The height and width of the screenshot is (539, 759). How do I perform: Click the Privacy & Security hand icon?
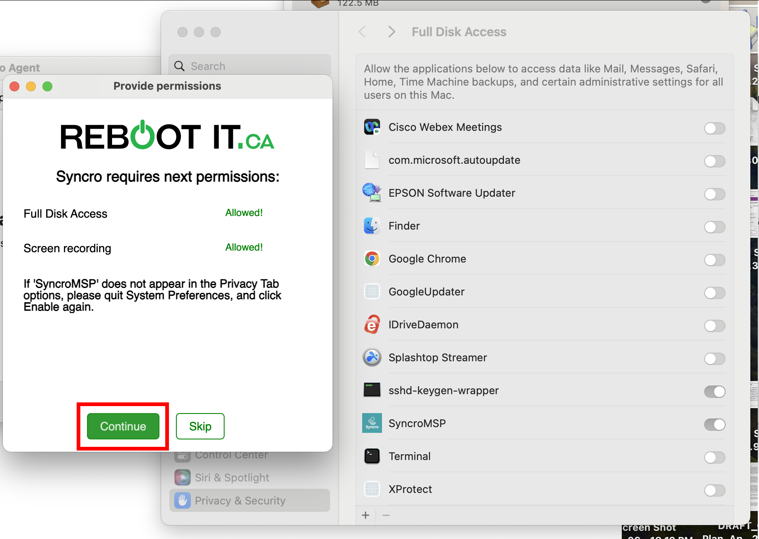tap(183, 500)
